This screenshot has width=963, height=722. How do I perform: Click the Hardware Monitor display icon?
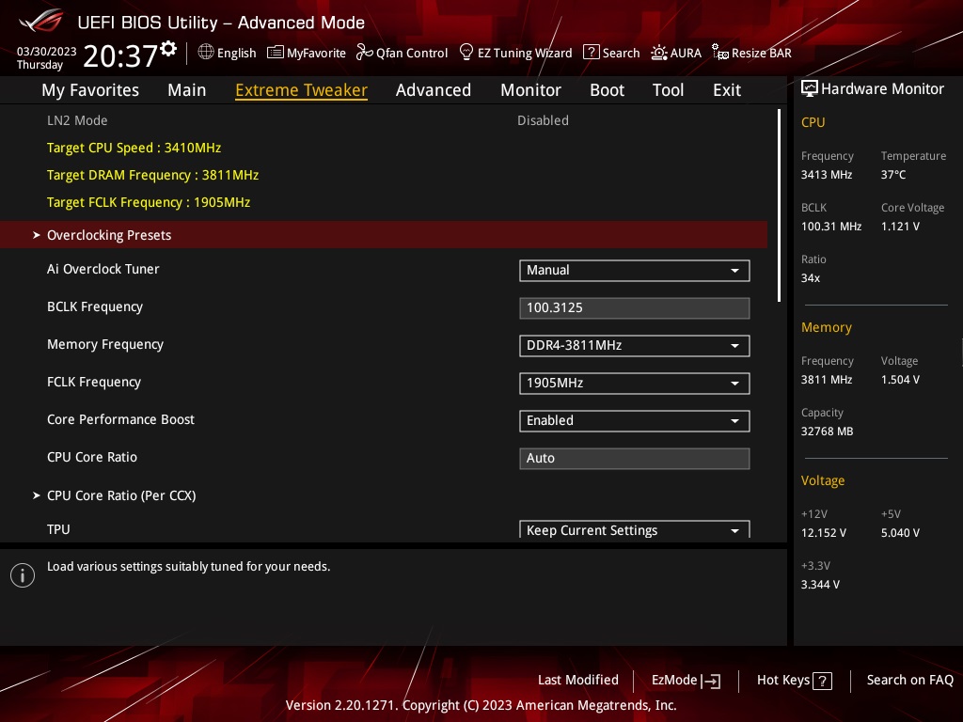pyautogui.click(x=810, y=89)
